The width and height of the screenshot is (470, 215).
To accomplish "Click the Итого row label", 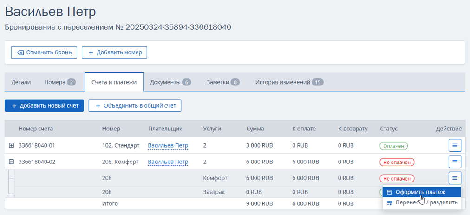I will point(110,203).
